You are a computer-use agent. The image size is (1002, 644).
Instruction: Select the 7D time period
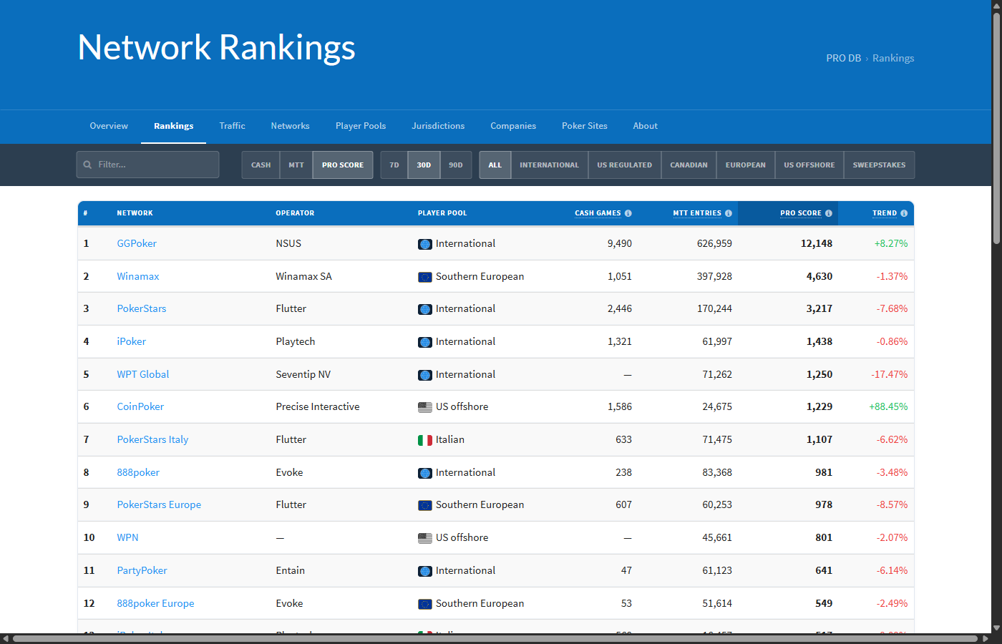(394, 165)
